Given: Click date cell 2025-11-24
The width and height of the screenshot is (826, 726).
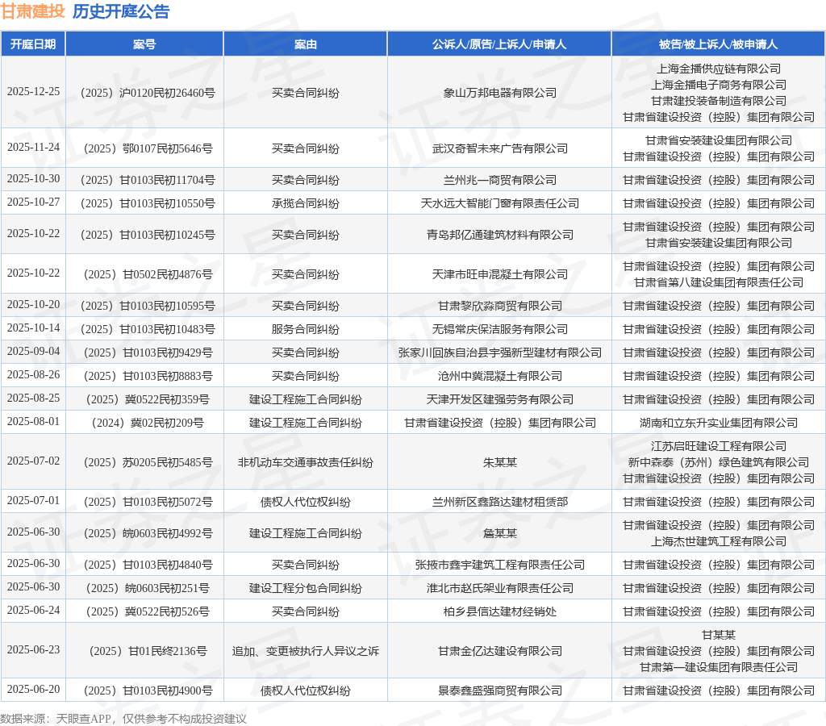Looking at the screenshot, I should pyautogui.click(x=33, y=147).
